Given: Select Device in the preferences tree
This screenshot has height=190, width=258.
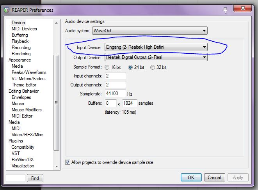Looking at the screenshot, I should pyautogui.click(x=18, y=23).
